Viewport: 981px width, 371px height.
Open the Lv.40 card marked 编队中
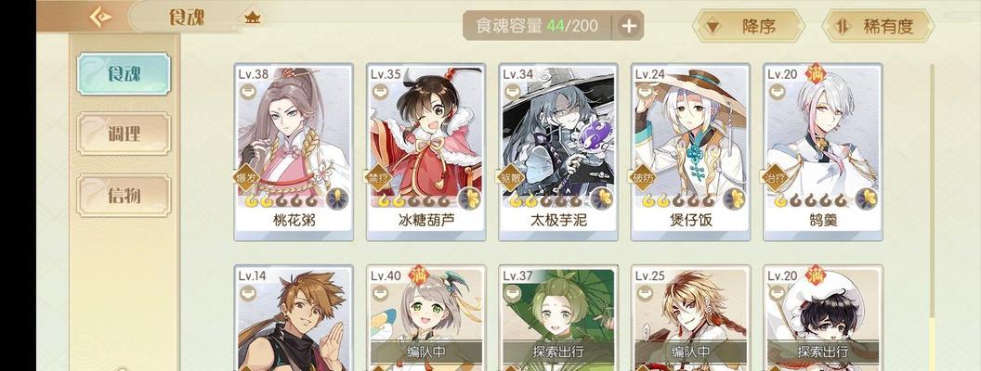point(426,318)
